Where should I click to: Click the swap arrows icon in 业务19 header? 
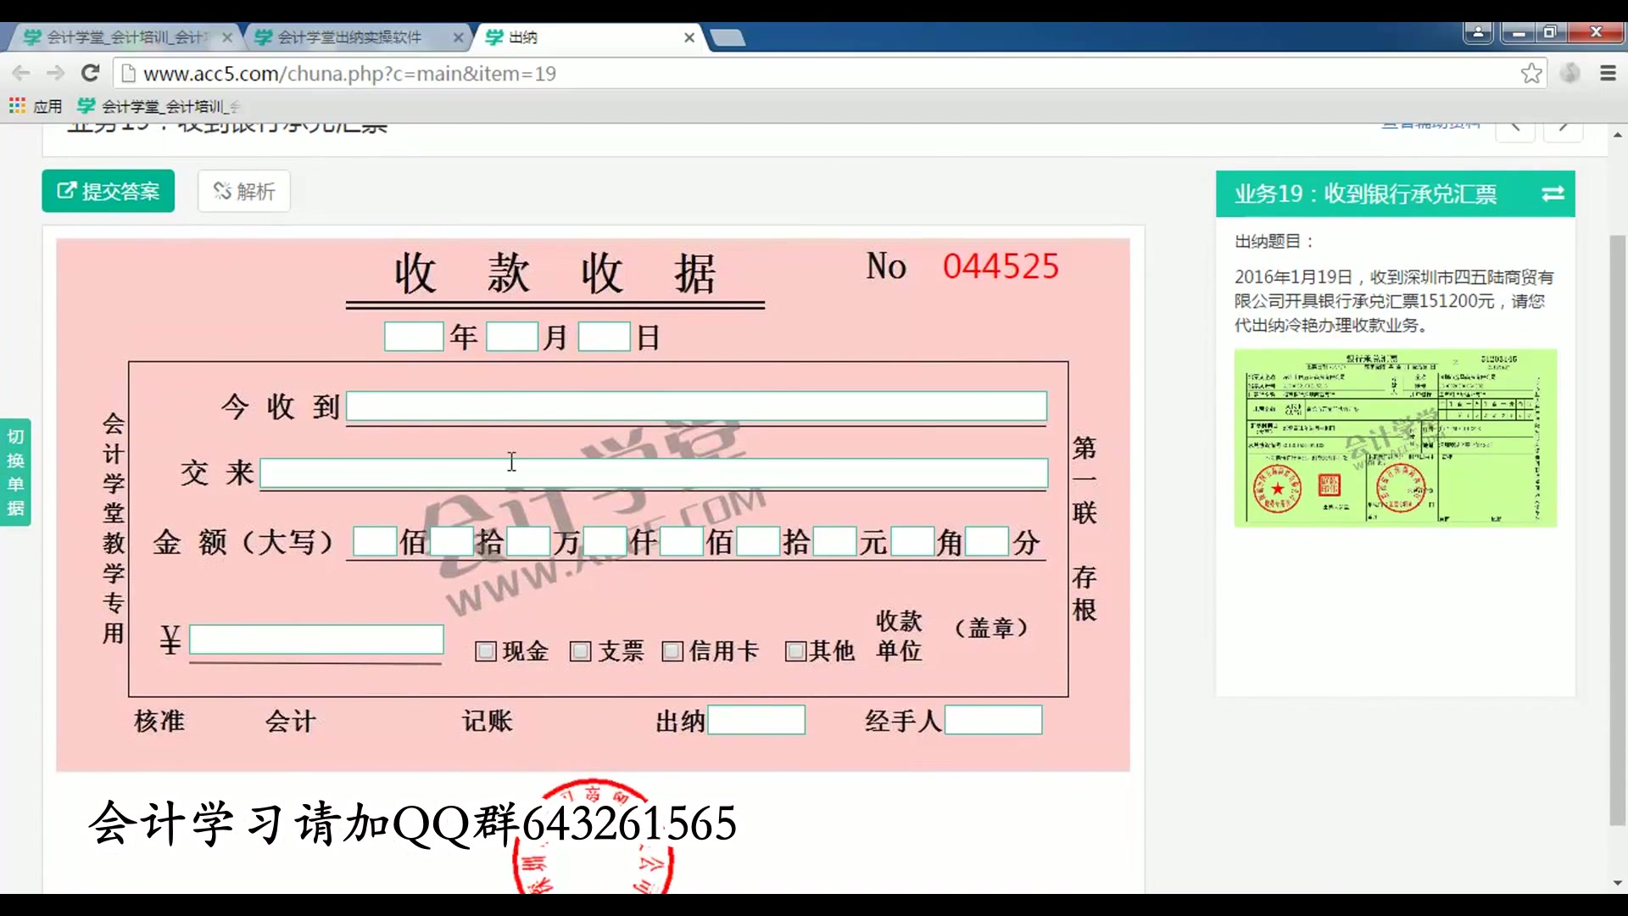[x=1553, y=194]
